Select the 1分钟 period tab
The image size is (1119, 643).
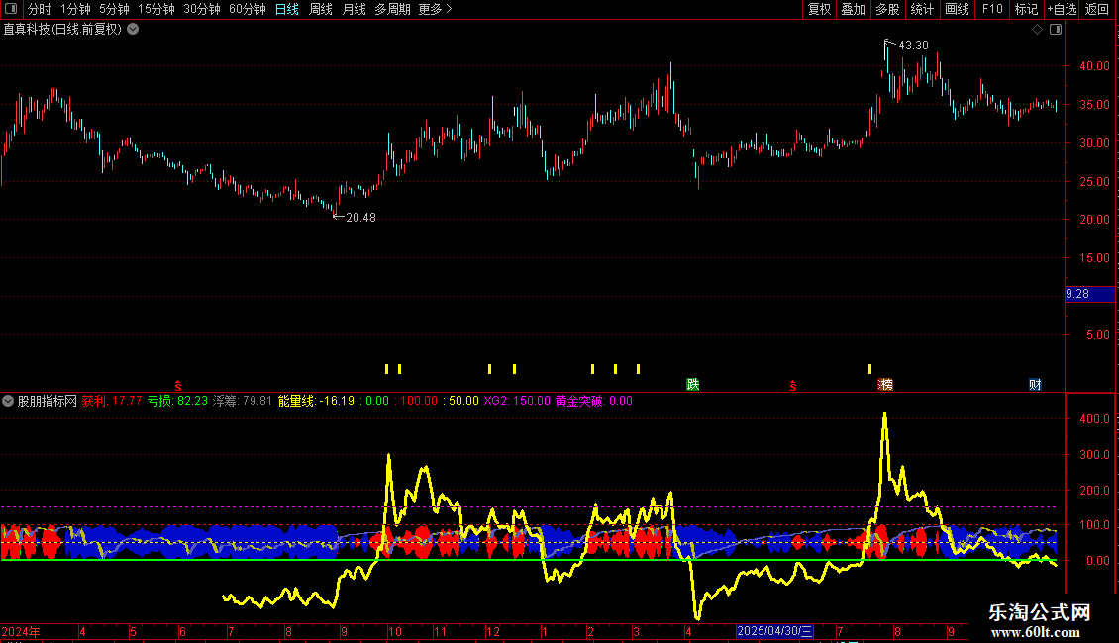tap(75, 9)
